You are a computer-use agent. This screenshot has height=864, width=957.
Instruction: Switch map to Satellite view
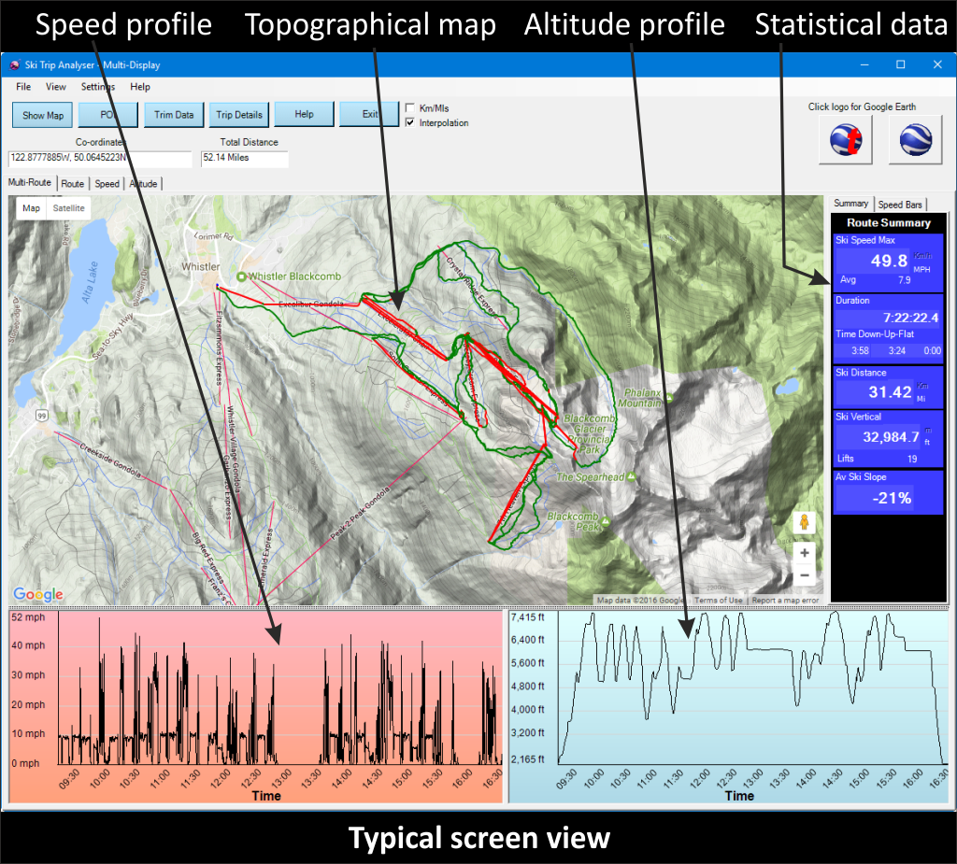pyautogui.click(x=68, y=208)
